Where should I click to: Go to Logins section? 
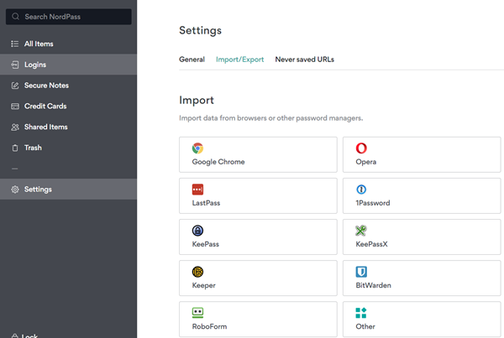pos(35,65)
